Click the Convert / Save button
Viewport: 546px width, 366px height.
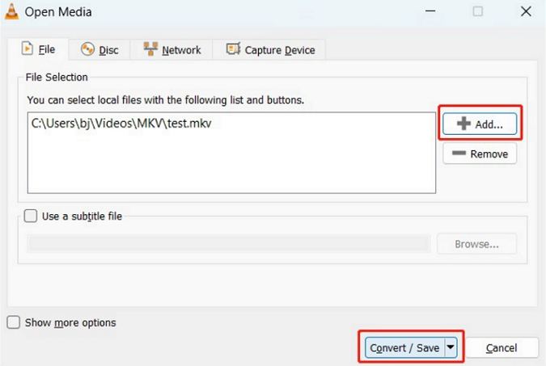point(404,347)
